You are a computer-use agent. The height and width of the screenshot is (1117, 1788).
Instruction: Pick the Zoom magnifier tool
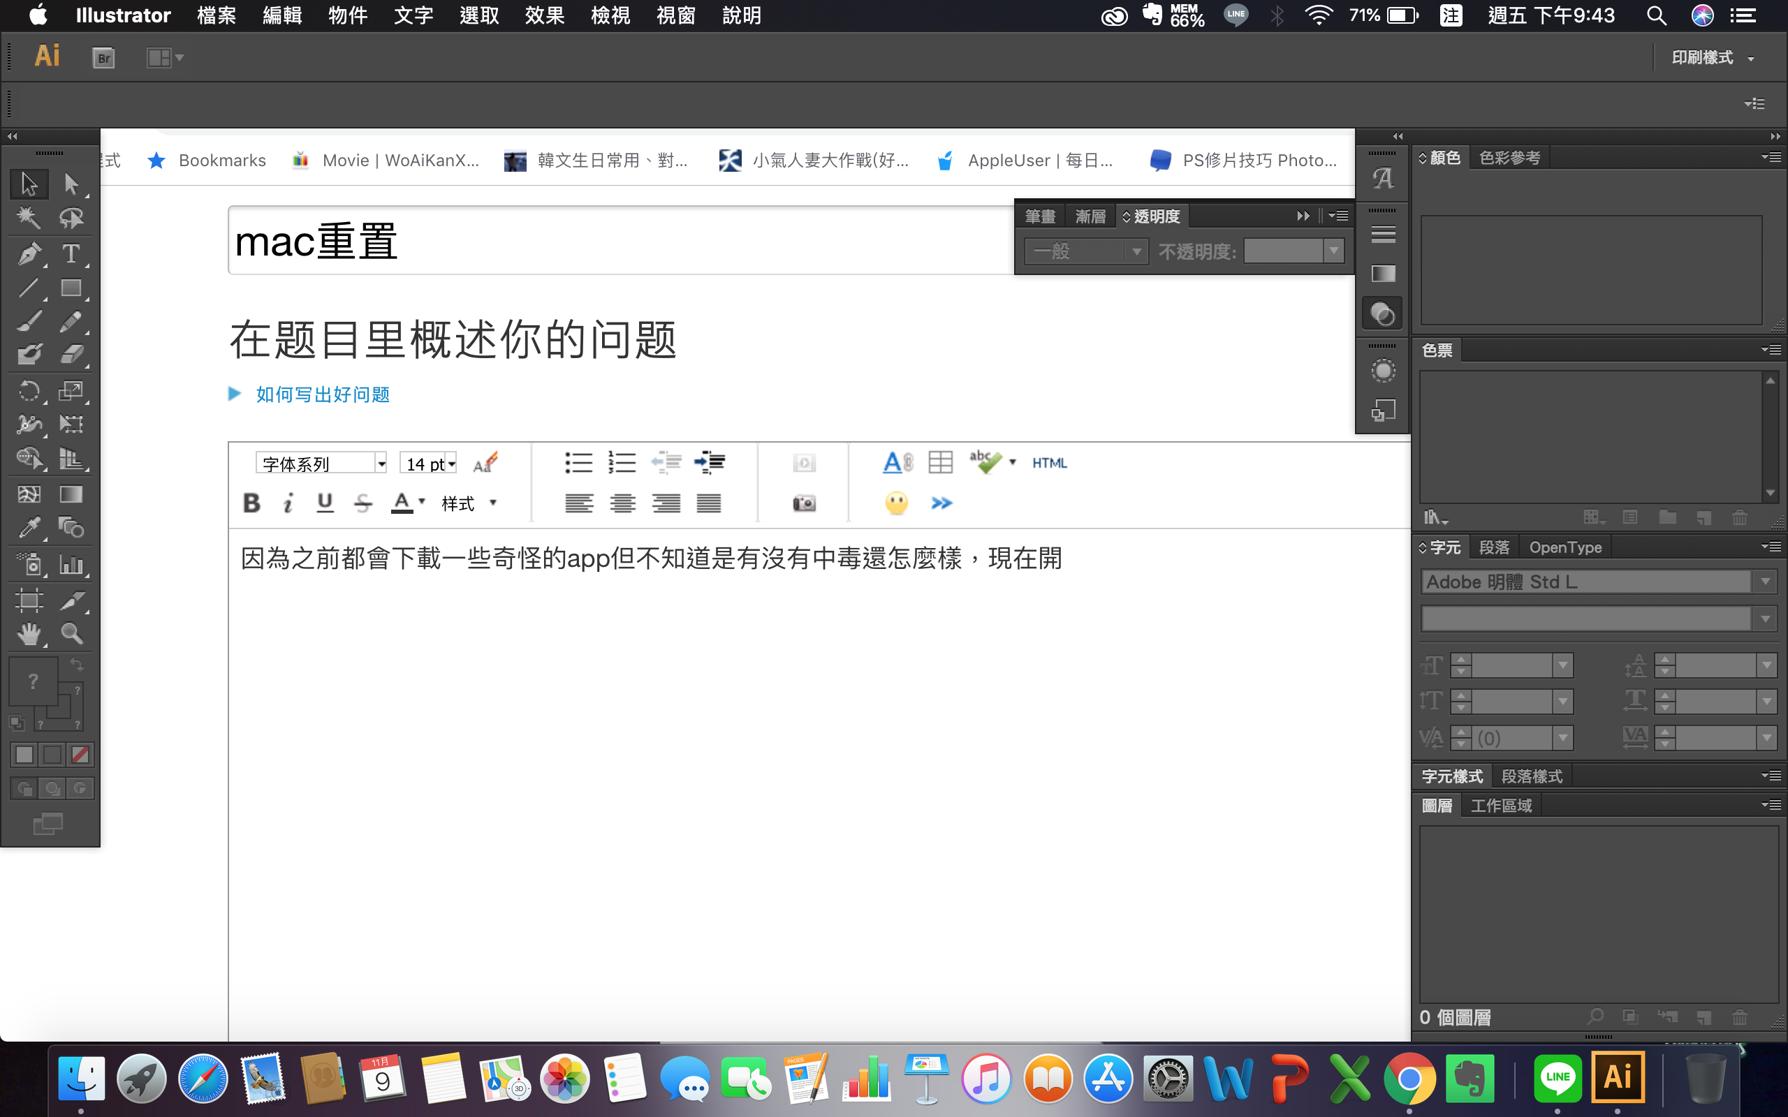tap(71, 634)
